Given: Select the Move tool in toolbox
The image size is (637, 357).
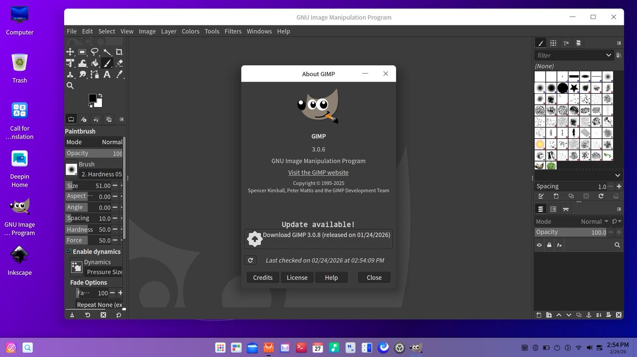Looking at the screenshot, I should coord(70,52).
